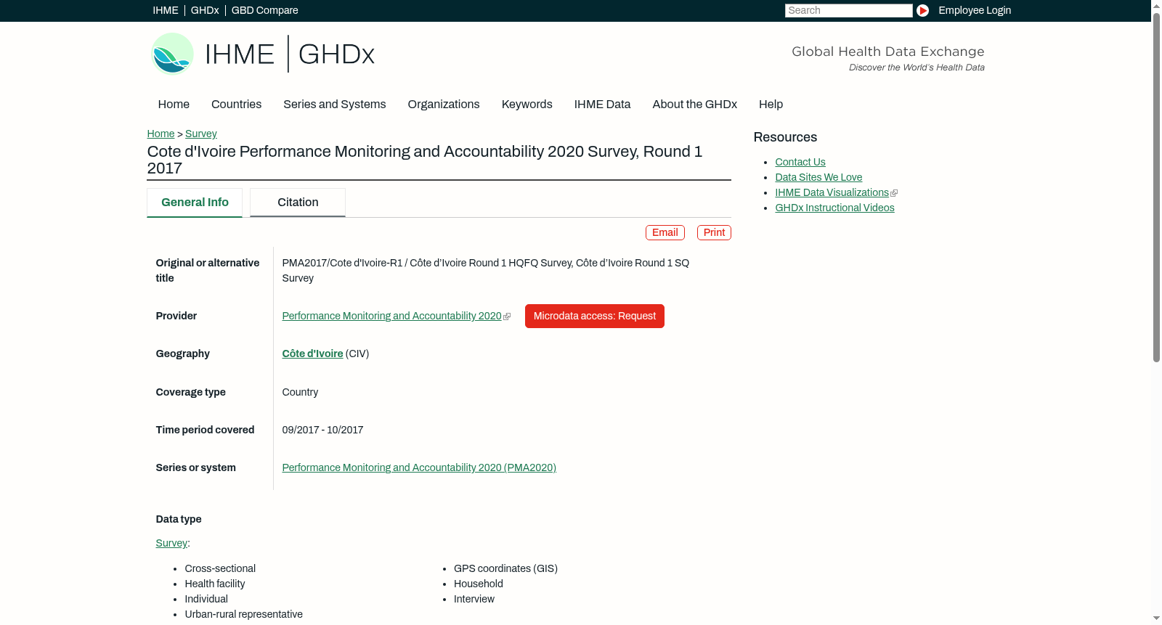
Task: Open the PMA2020 series link
Action: tap(419, 467)
